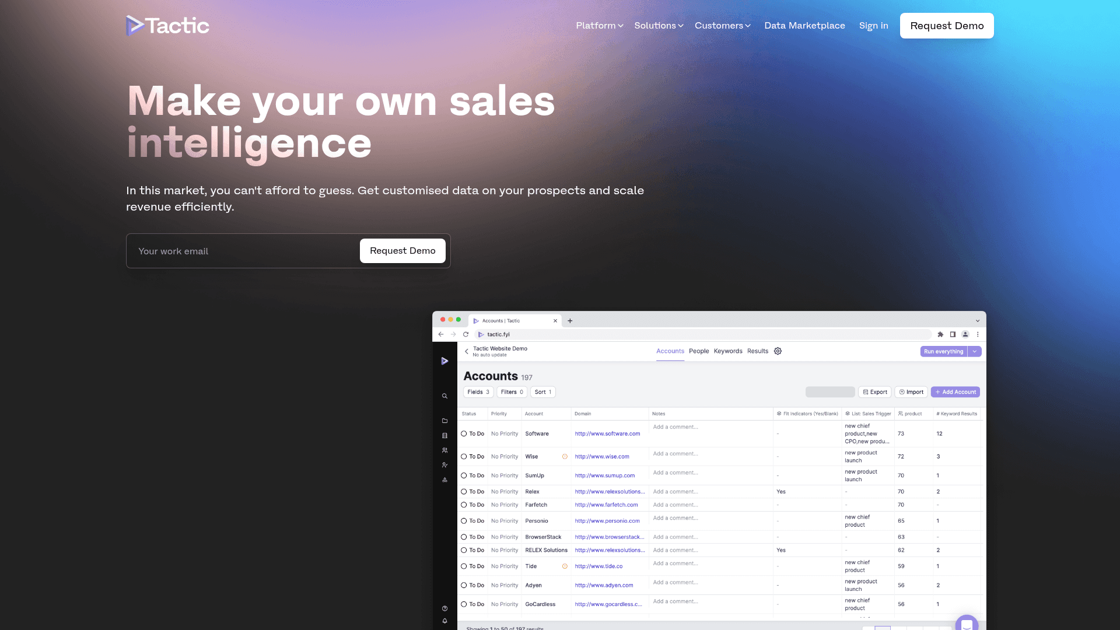Image resolution: width=1120 pixels, height=630 pixels.
Task: Click Add a comment for Software row
Action: click(x=675, y=427)
